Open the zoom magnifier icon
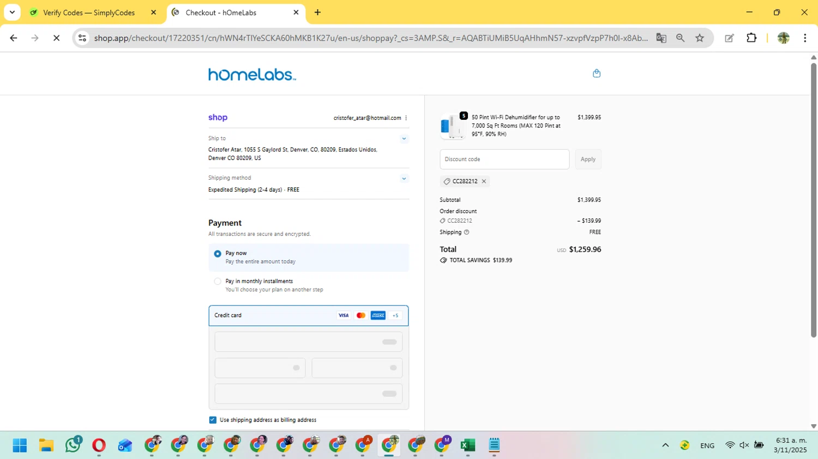The height and width of the screenshot is (459, 818). click(x=680, y=38)
